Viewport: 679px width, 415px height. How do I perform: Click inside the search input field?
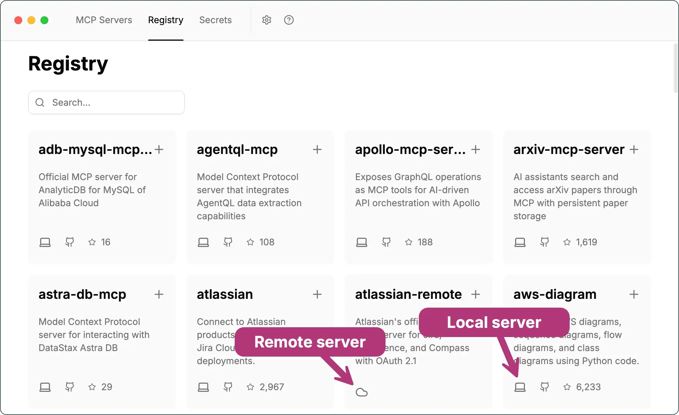(108, 102)
